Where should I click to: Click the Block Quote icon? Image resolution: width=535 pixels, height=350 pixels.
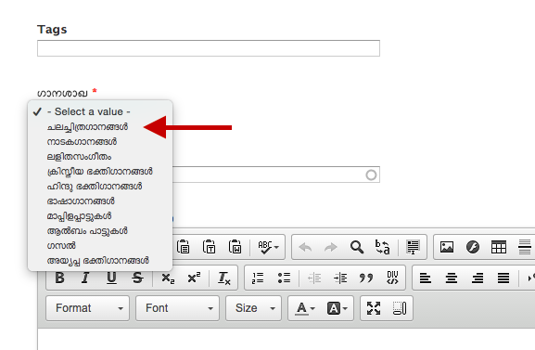point(366,278)
